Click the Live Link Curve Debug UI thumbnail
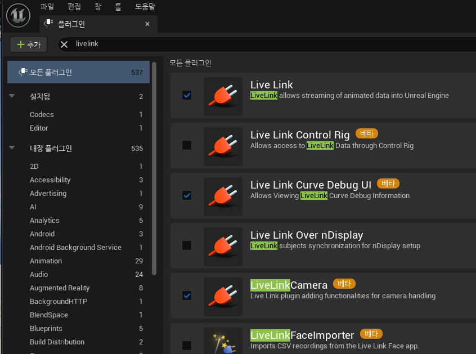 pos(223,196)
